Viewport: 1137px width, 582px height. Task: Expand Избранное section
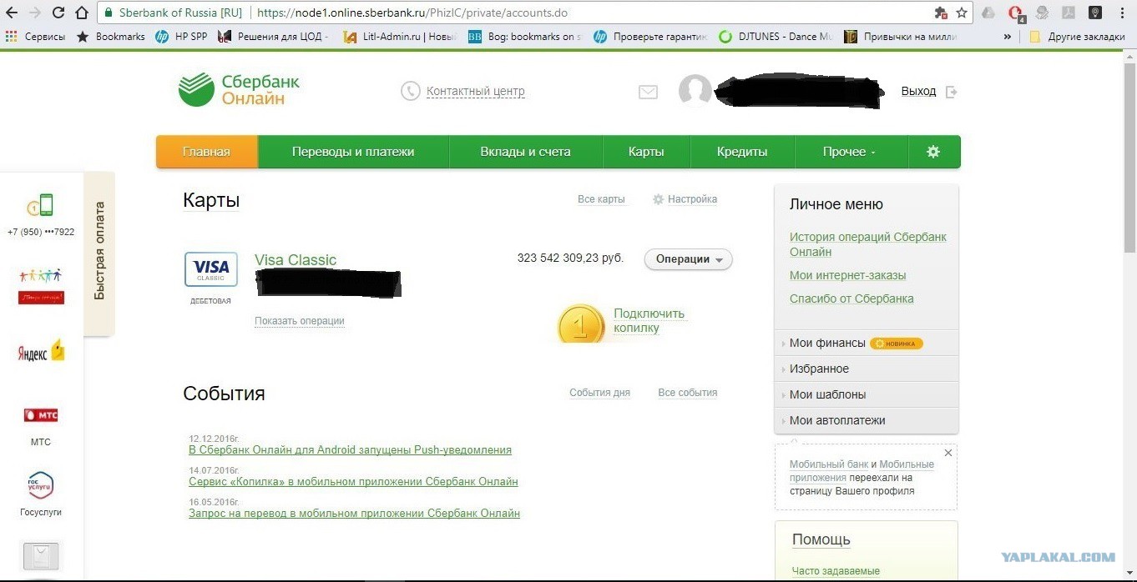pos(866,369)
